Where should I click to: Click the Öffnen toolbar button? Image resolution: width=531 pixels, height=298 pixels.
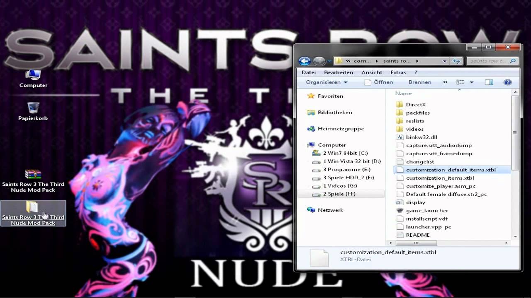[x=378, y=82]
